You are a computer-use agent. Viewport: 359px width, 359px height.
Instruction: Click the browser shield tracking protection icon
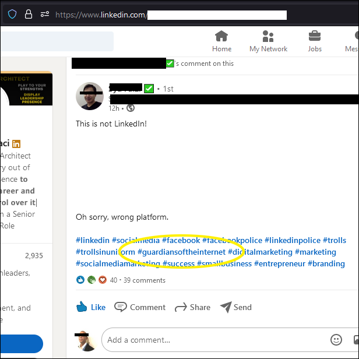coord(12,14)
